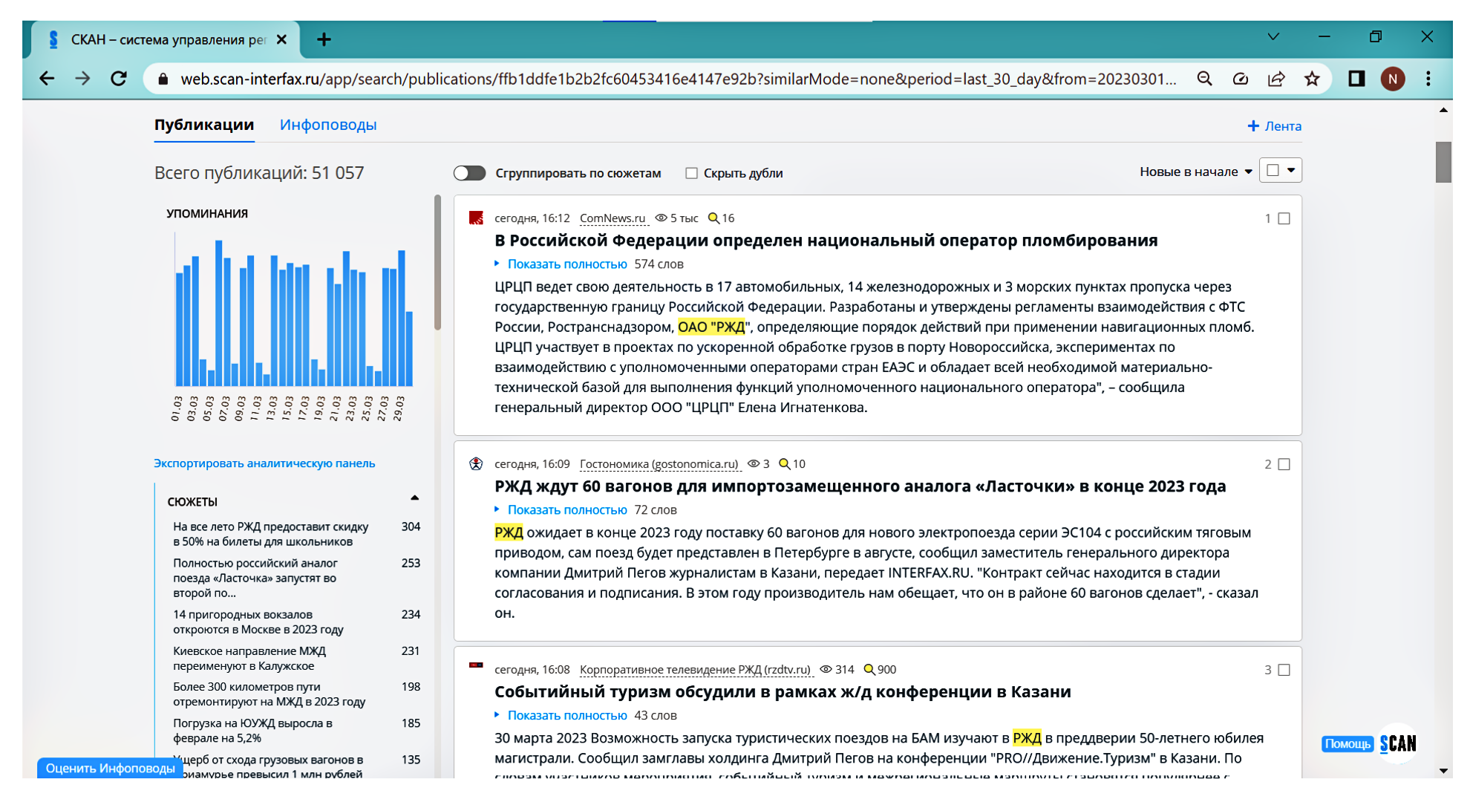Click the page vertical scrollbar thumb

pos(1443,162)
